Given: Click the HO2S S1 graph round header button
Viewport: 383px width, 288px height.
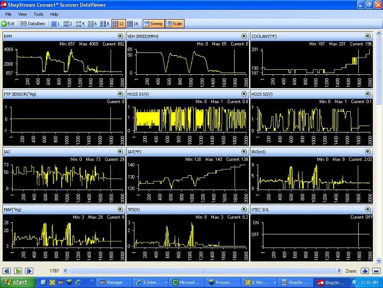Looking at the screenshot, I should (244, 94).
